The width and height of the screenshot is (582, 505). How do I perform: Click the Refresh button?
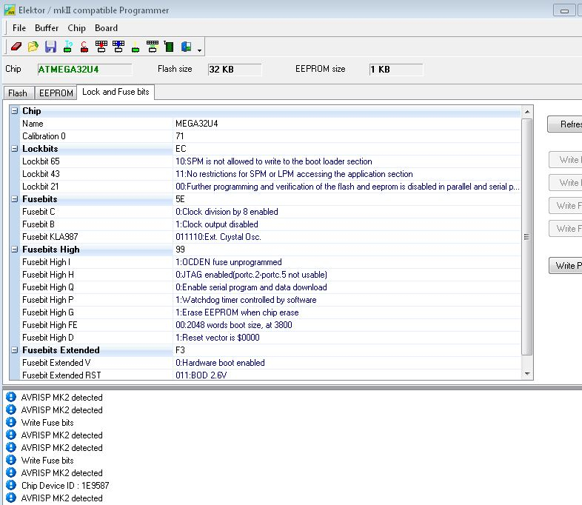(x=566, y=124)
